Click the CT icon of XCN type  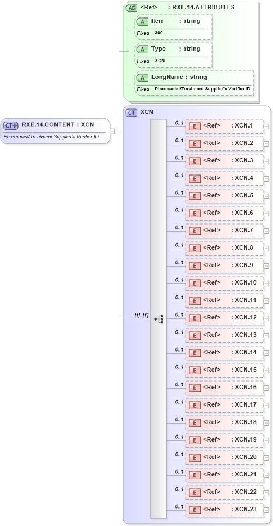tap(131, 113)
